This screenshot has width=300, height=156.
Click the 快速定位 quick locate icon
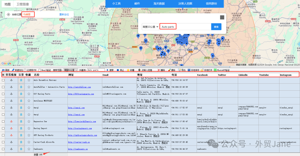point(13,70)
